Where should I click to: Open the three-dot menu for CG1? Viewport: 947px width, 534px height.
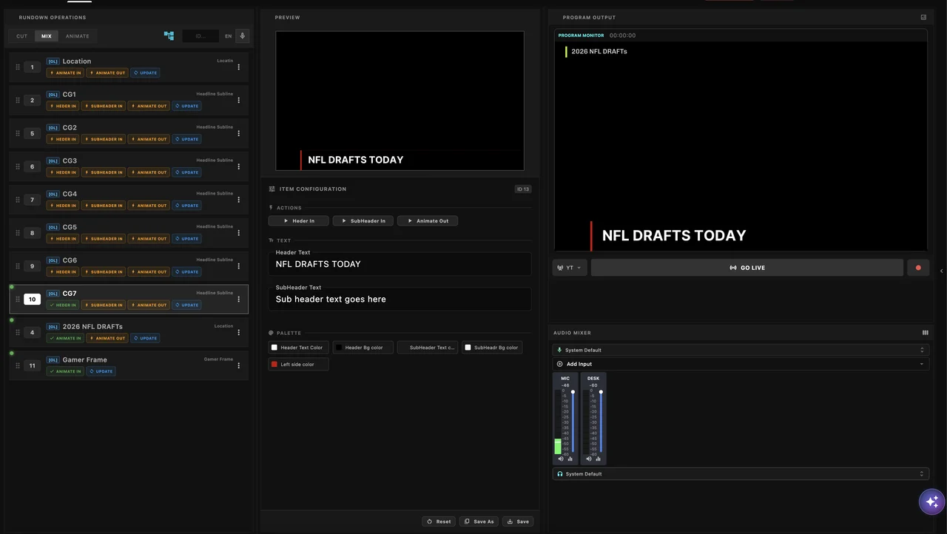point(238,101)
